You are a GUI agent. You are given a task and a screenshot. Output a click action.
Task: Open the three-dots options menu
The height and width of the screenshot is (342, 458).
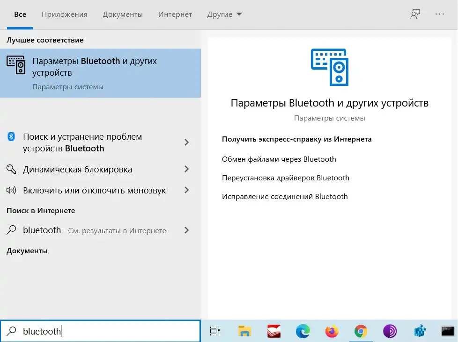[x=440, y=14]
